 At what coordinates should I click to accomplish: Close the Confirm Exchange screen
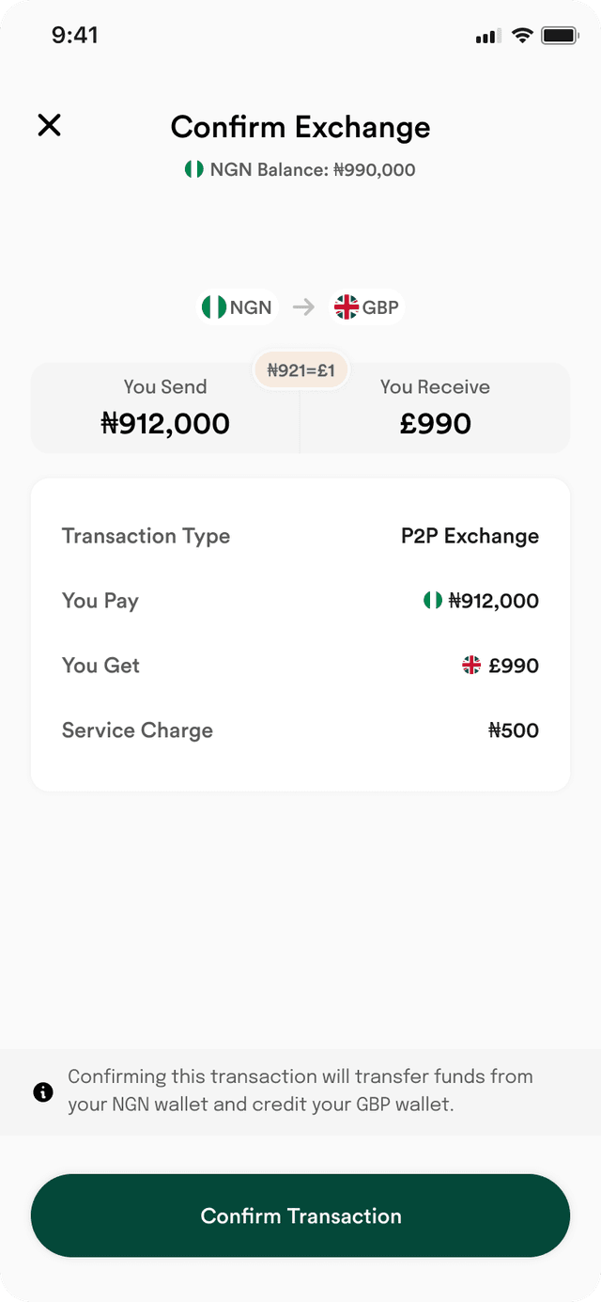(x=49, y=125)
